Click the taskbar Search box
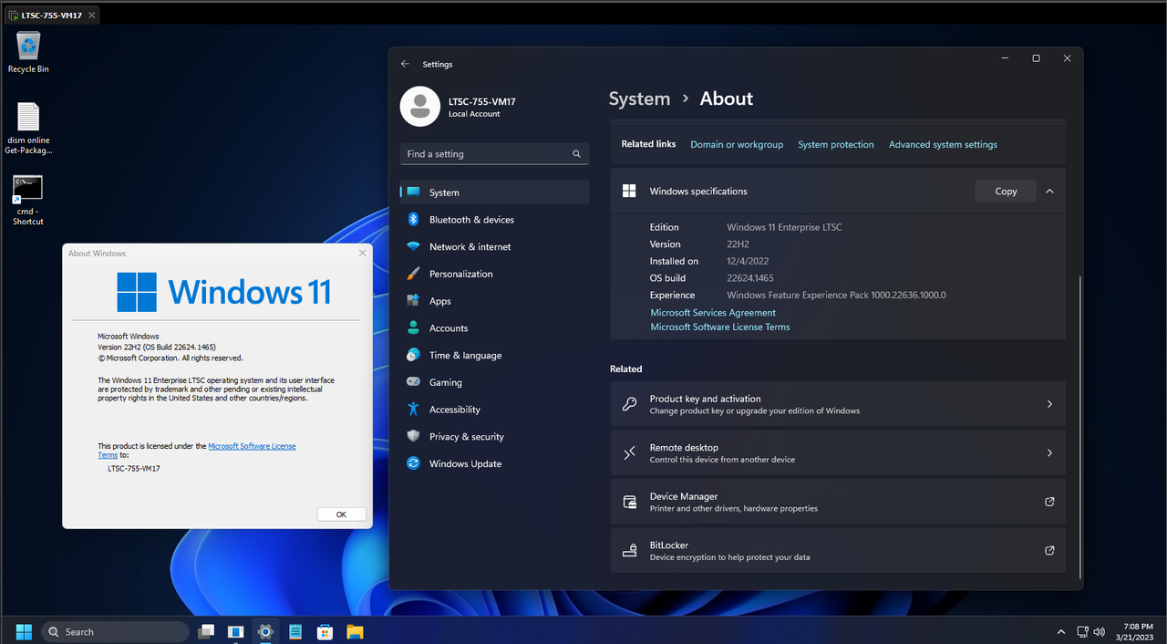 tap(115, 631)
